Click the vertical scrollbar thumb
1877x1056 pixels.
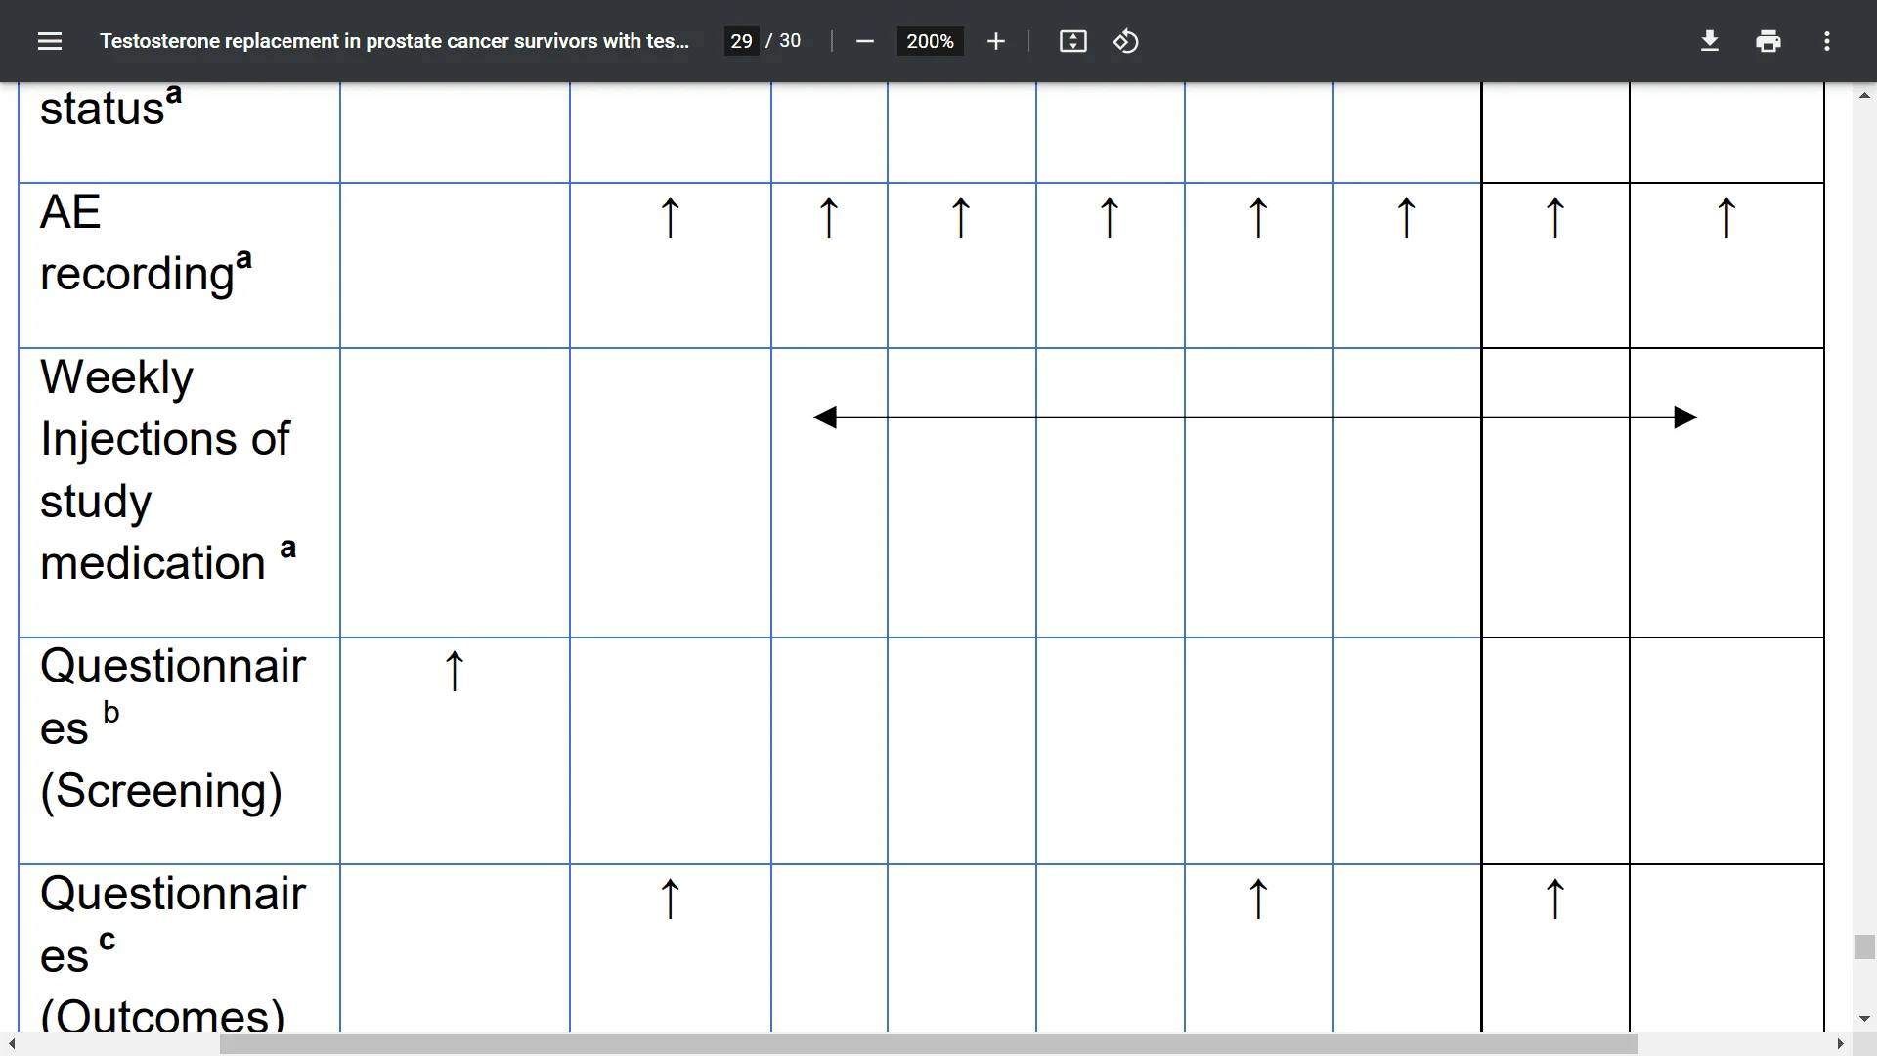click(x=1864, y=946)
